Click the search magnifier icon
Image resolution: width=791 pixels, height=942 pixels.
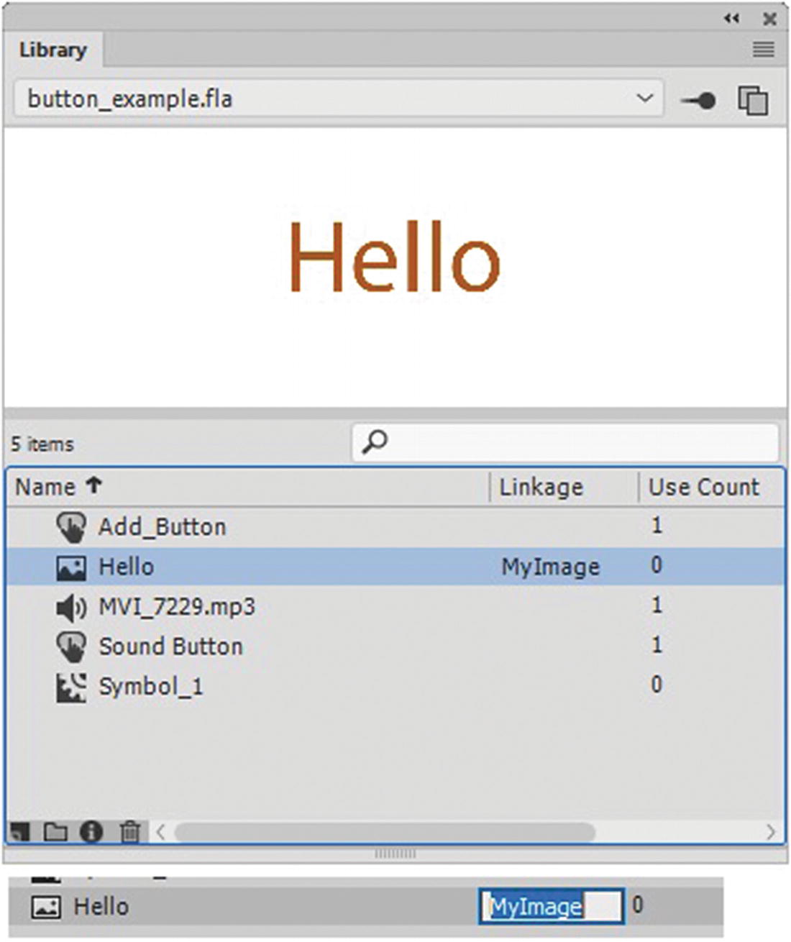pos(374,442)
